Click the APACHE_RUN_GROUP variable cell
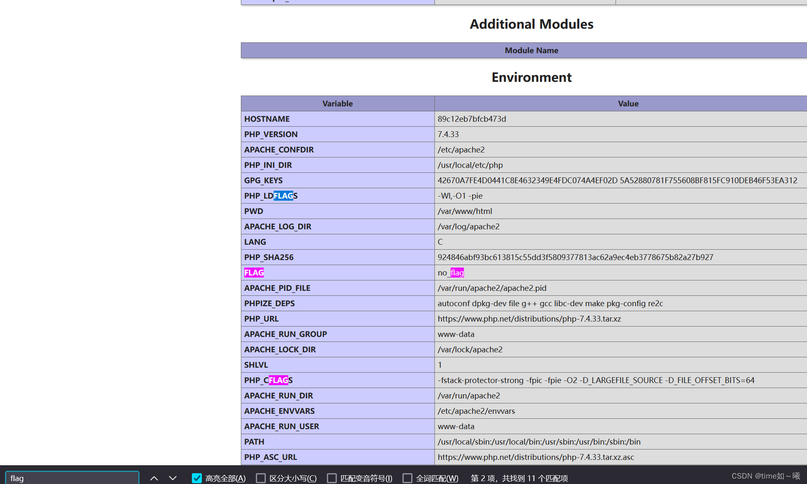The height and width of the screenshot is (484, 807). click(x=338, y=334)
